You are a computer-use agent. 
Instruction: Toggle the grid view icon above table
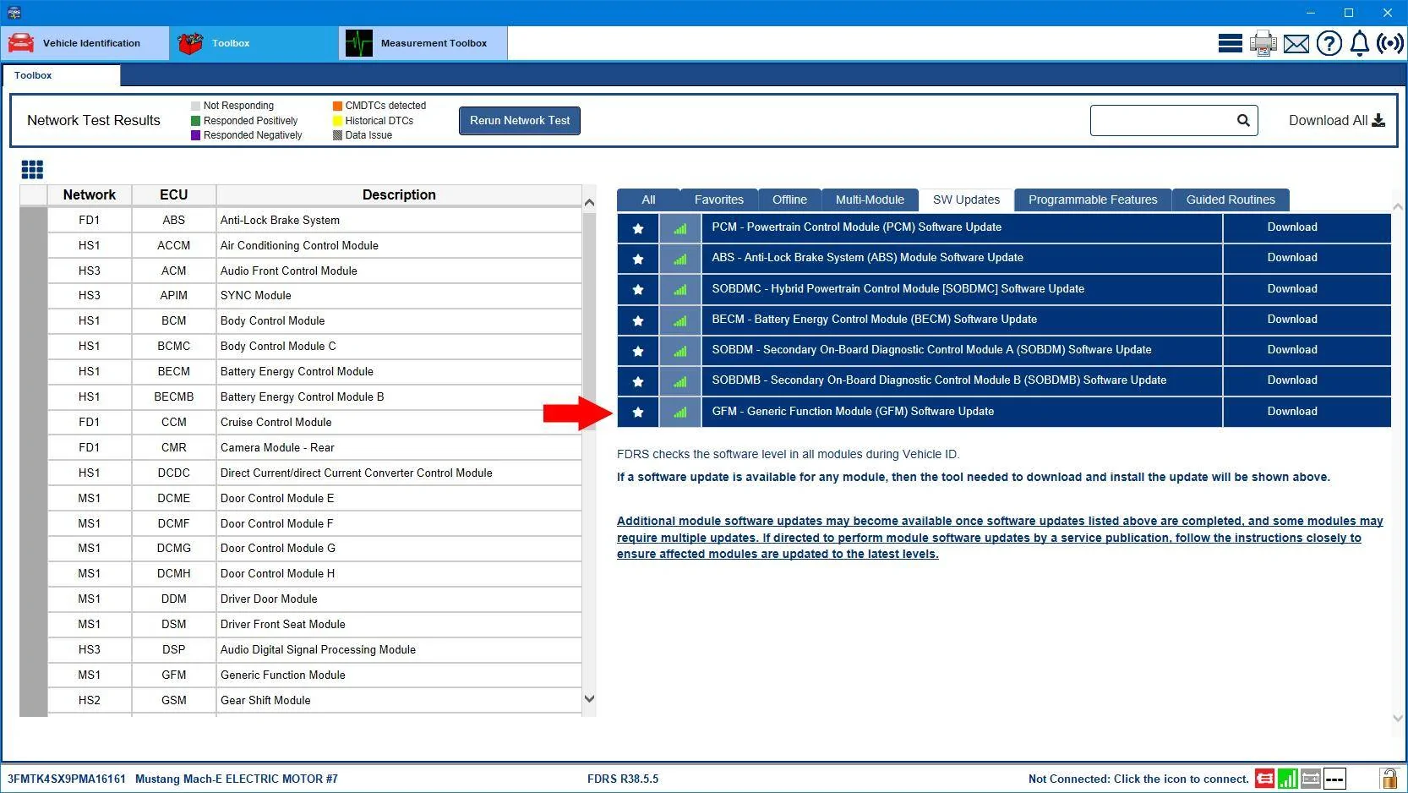click(32, 170)
